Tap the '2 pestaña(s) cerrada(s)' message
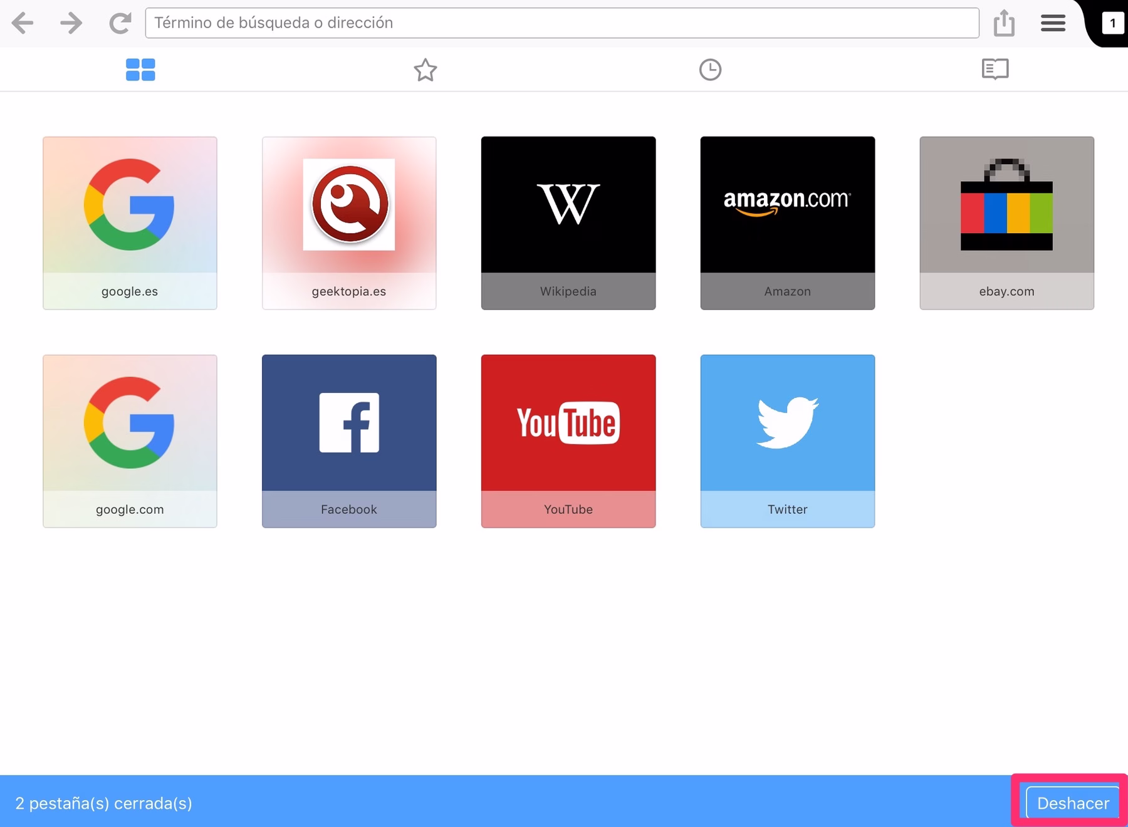This screenshot has height=827, width=1128. pyautogui.click(x=103, y=803)
